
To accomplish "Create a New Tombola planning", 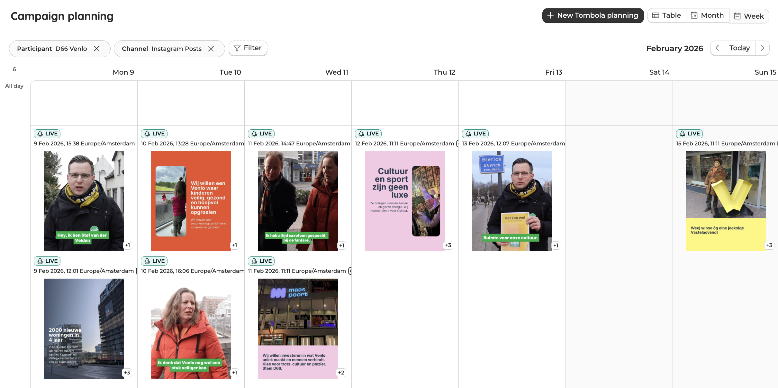I will click(x=593, y=16).
